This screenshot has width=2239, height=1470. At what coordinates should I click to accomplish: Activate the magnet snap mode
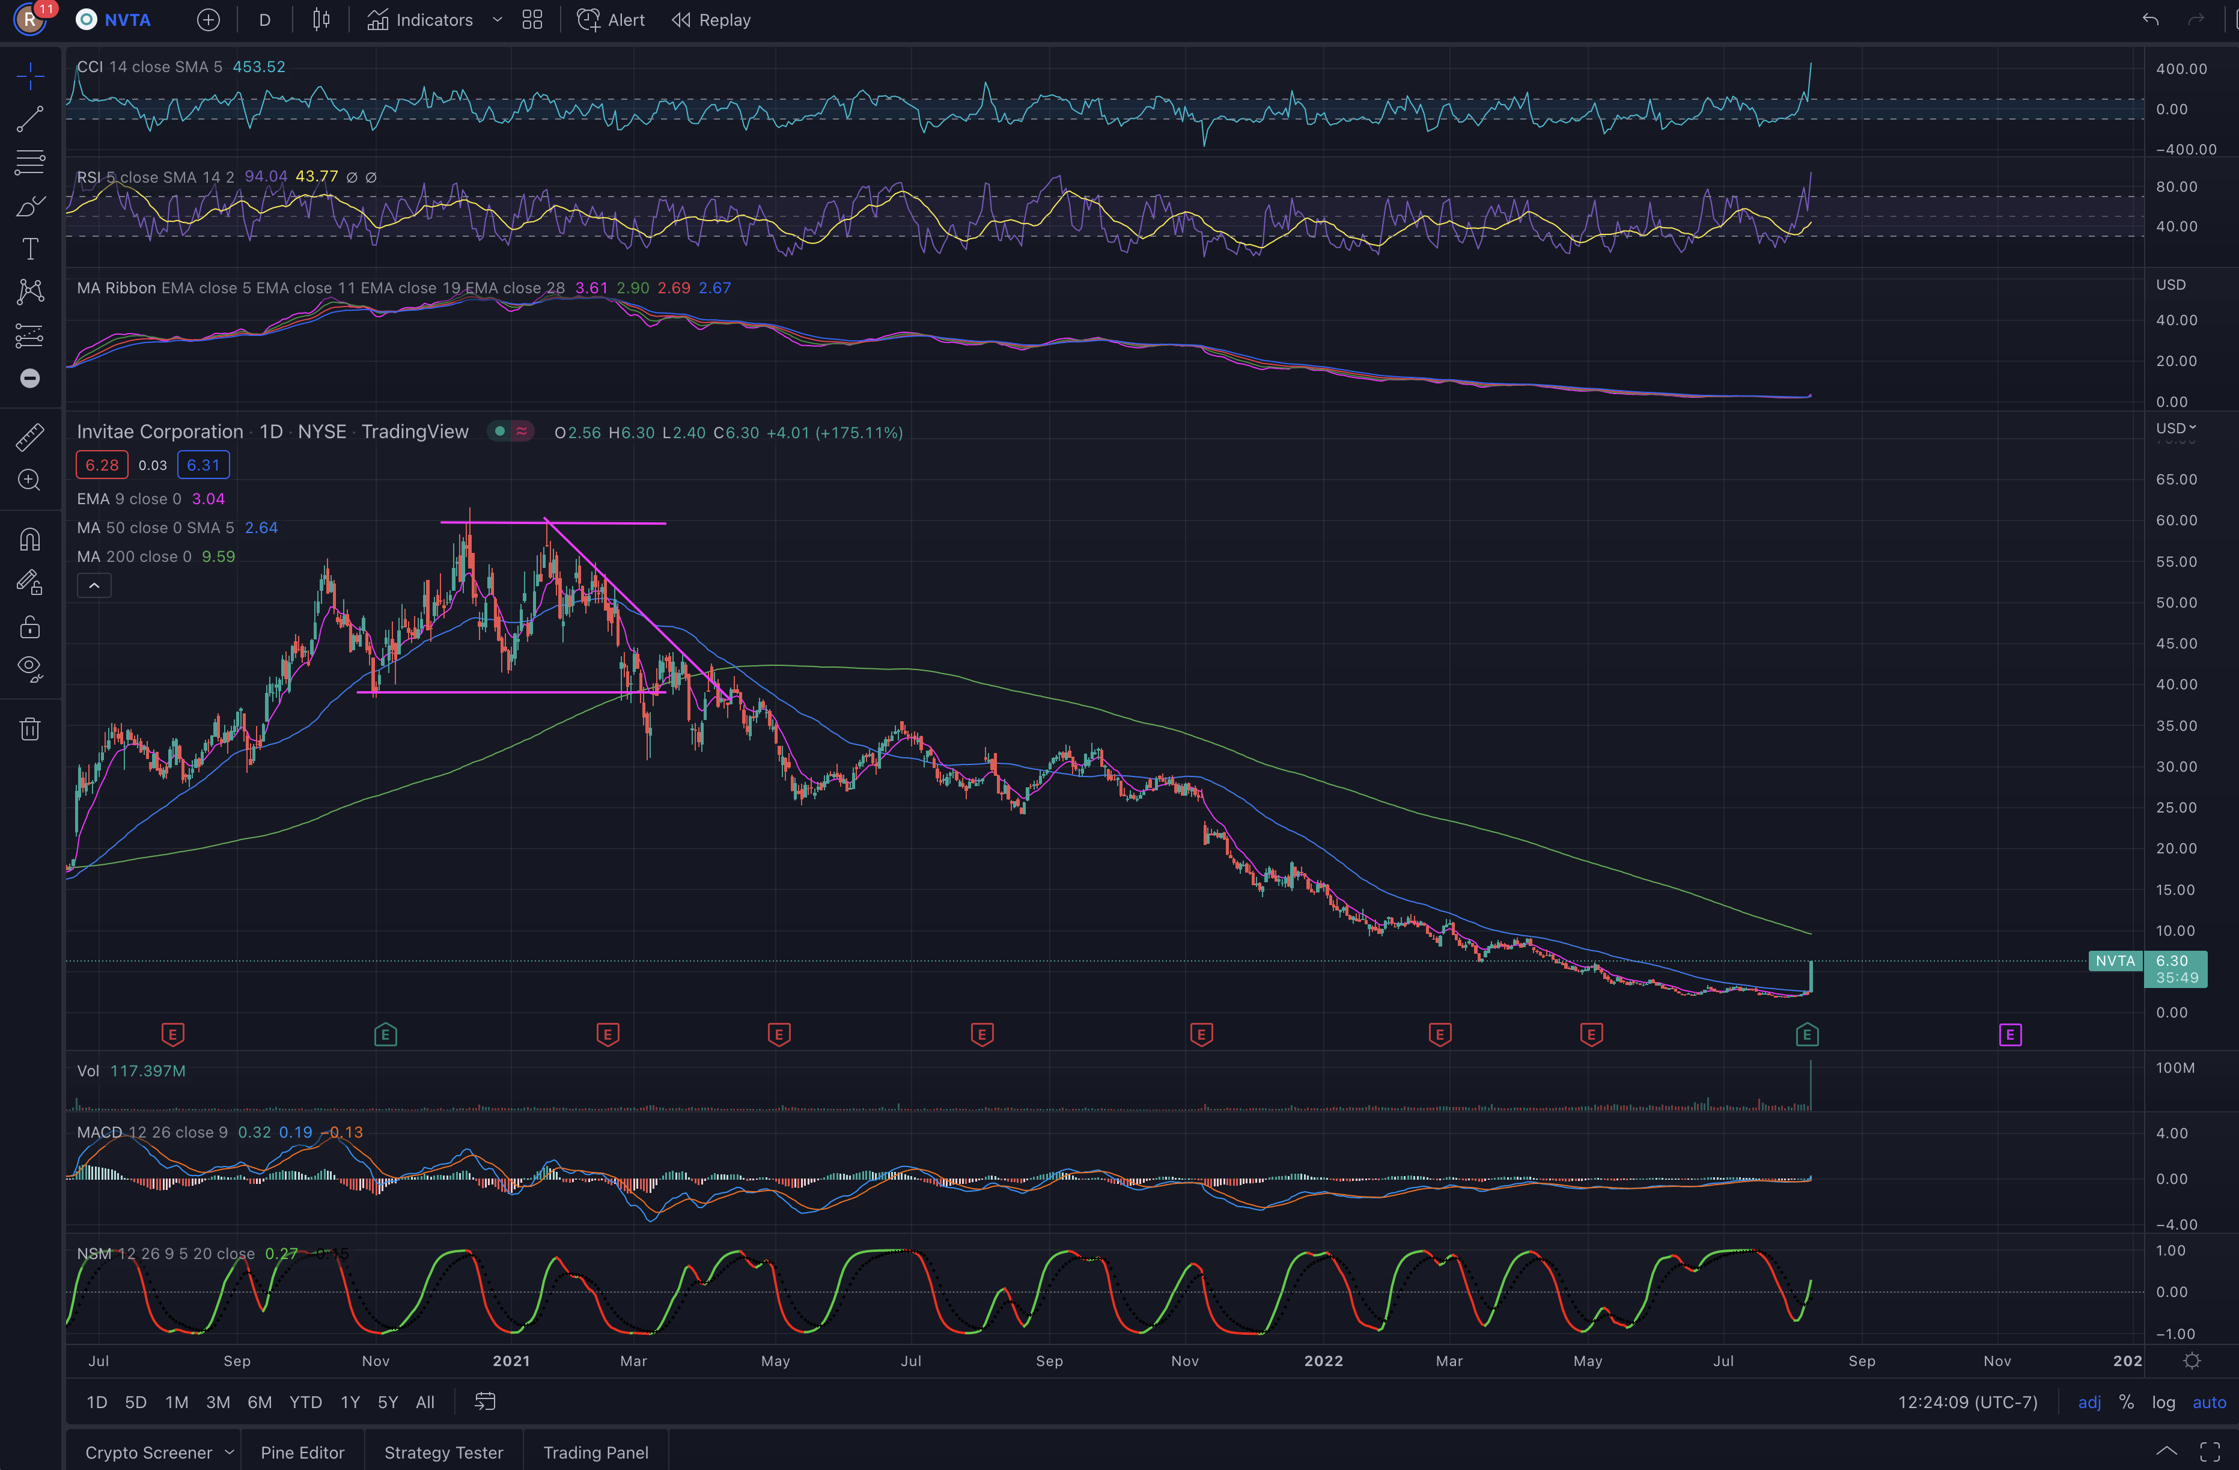coord(30,539)
